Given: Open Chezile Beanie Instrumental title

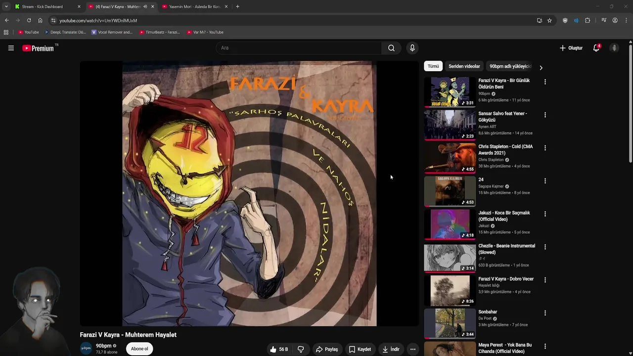Looking at the screenshot, I should [507, 249].
